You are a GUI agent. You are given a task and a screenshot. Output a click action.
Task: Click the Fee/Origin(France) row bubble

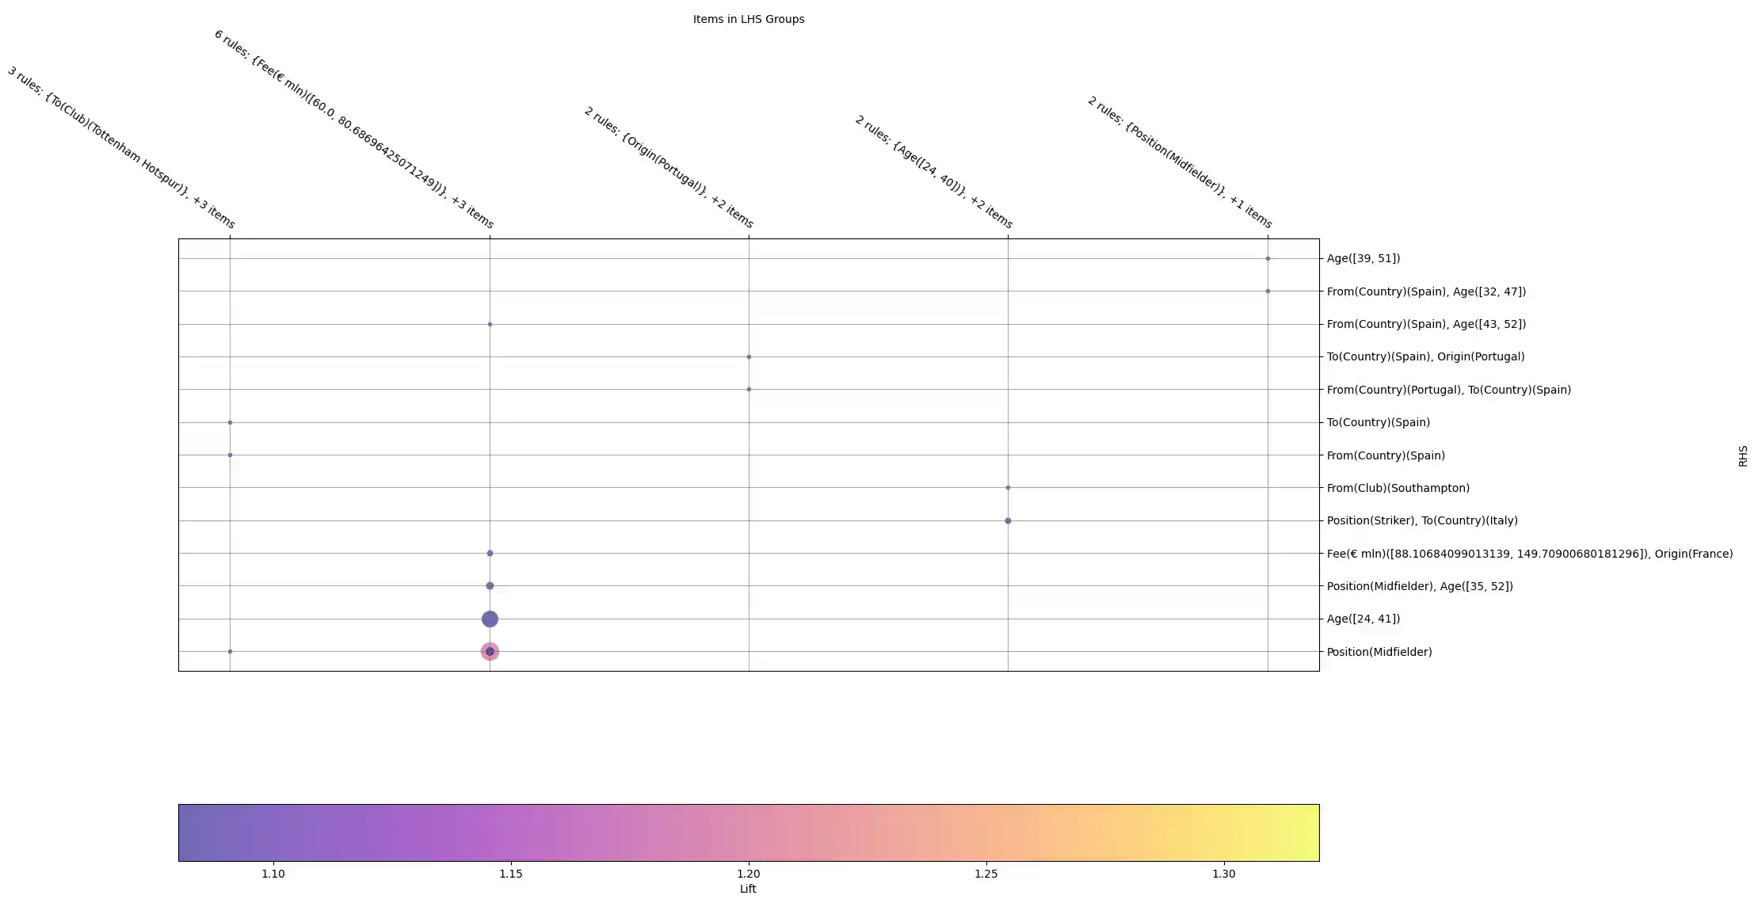click(490, 554)
